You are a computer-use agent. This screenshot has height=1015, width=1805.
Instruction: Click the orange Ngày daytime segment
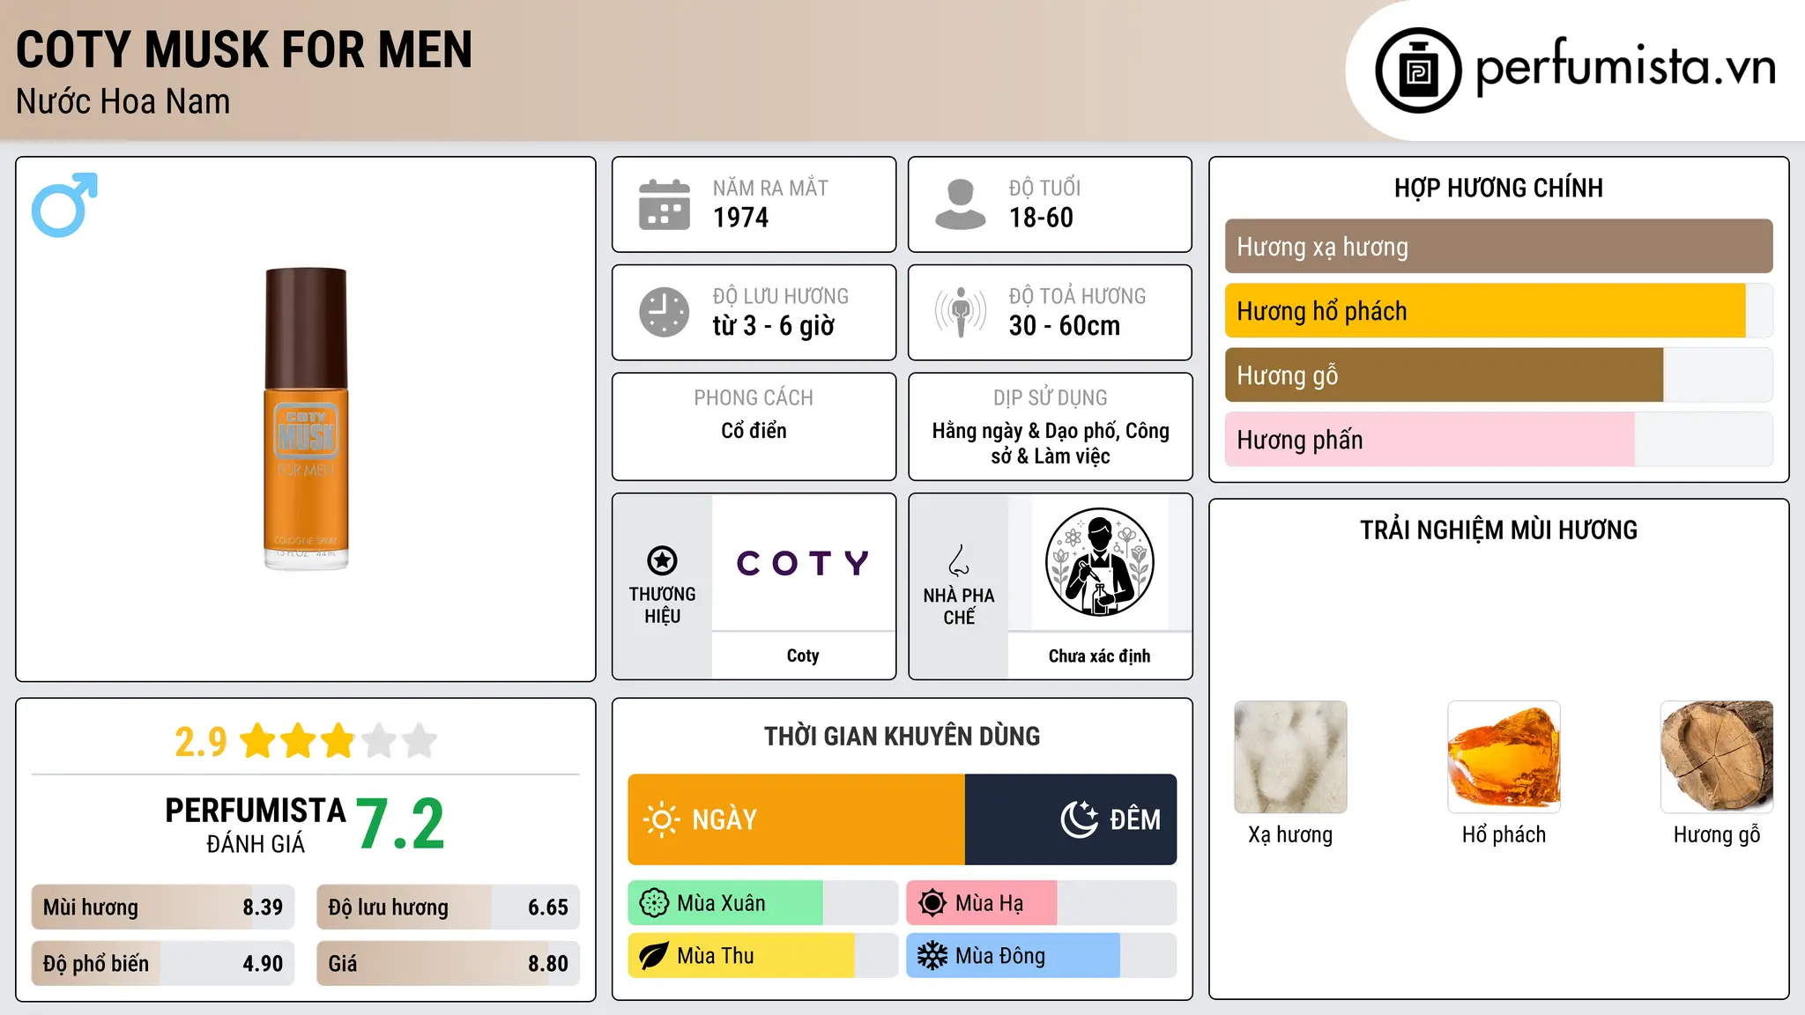point(797,819)
